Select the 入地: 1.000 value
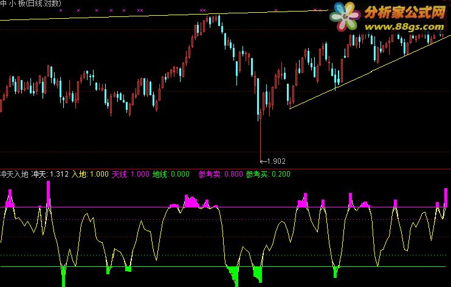Screen dimensions: 451x287 (x=90, y=174)
